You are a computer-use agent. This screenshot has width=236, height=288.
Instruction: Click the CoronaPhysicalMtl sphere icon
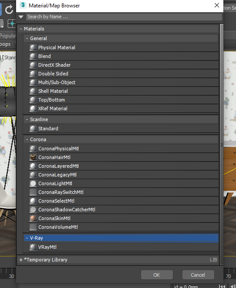tap(33, 149)
